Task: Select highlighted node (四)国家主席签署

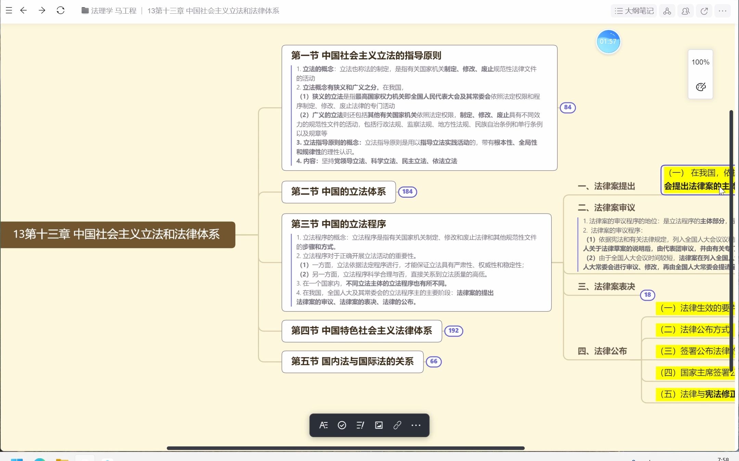Action: [696, 373]
